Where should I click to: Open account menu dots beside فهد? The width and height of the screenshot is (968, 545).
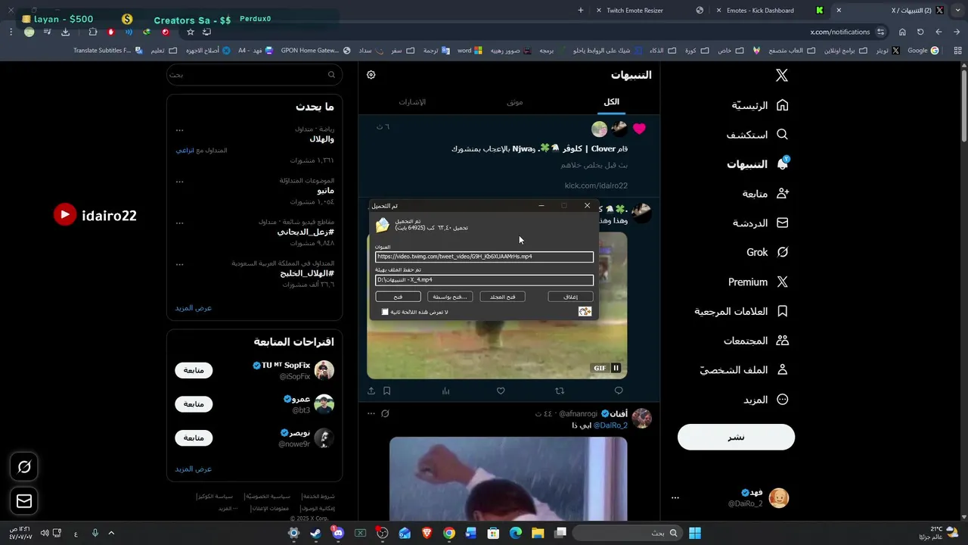(x=675, y=498)
